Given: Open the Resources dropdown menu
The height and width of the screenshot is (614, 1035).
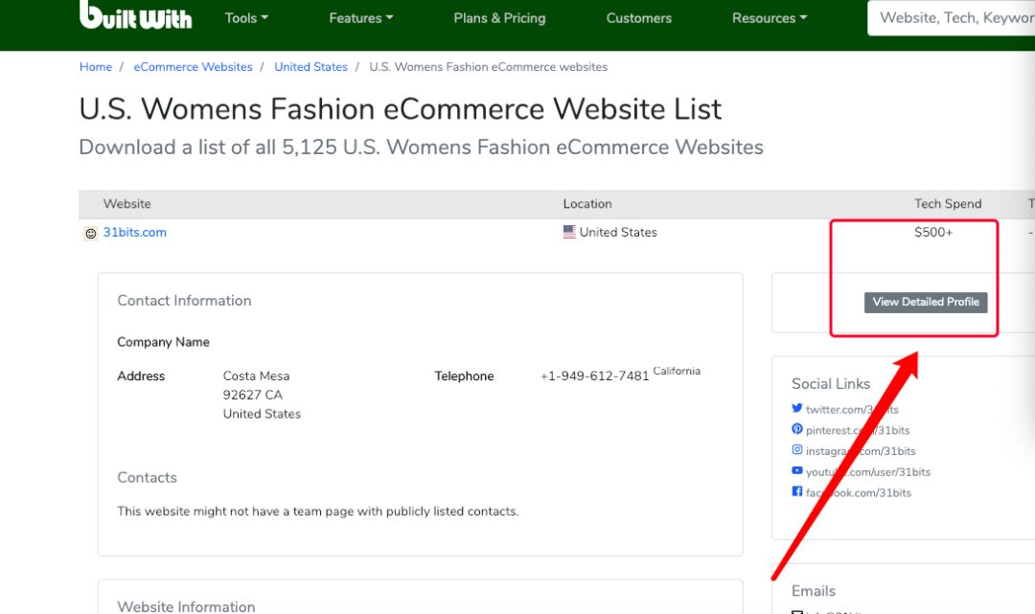Looking at the screenshot, I should click(x=769, y=18).
